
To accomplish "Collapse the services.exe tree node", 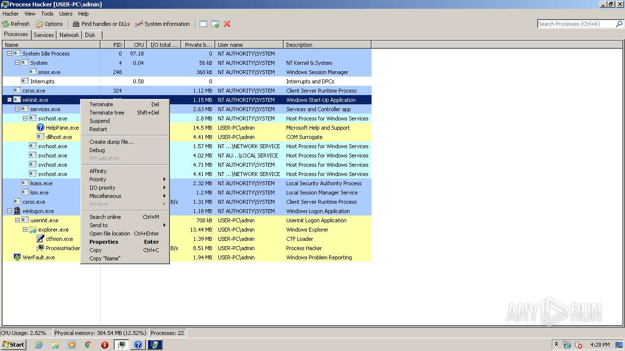I will click(x=17, y=109).
